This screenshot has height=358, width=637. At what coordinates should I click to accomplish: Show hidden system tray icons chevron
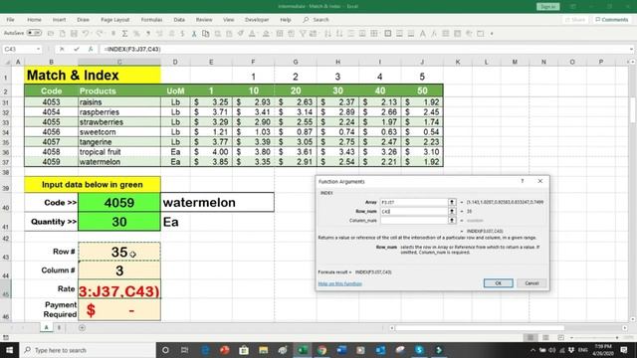[x=532, y=350]
